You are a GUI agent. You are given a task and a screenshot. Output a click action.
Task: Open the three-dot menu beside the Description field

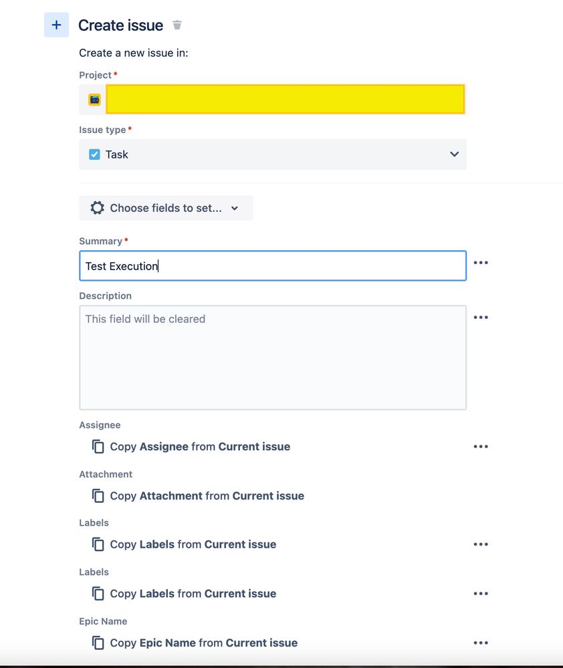(x=481, y=318)
